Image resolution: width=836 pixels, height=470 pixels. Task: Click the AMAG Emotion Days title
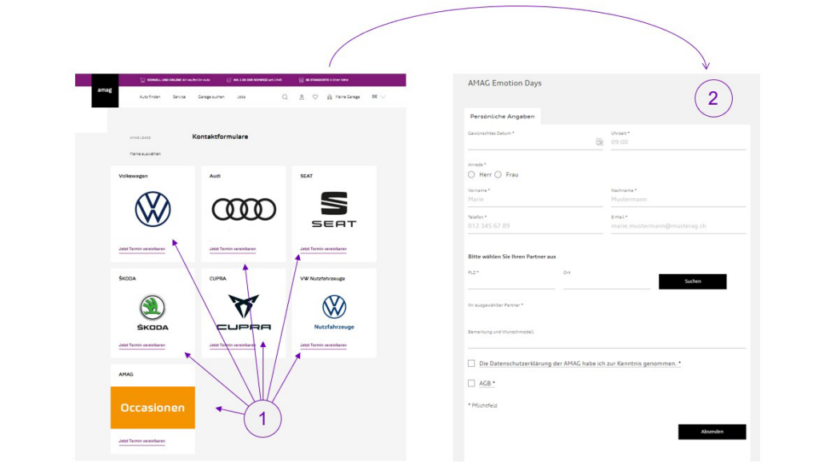[x=504, y=83]
